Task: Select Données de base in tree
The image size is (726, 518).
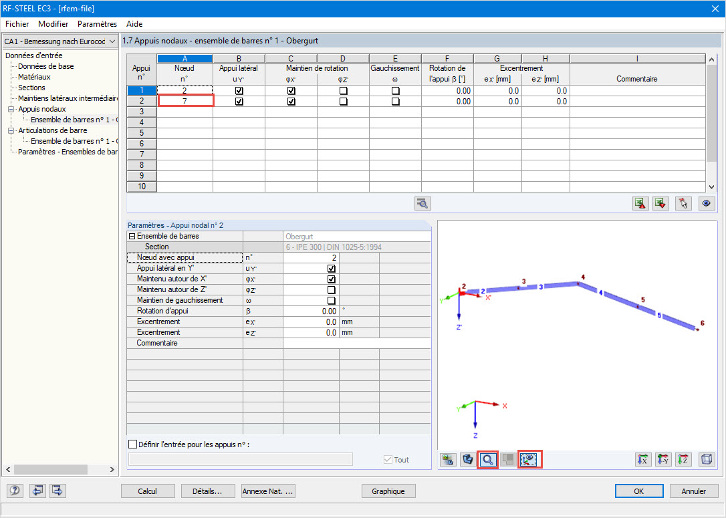Action: tap(46, 66)
